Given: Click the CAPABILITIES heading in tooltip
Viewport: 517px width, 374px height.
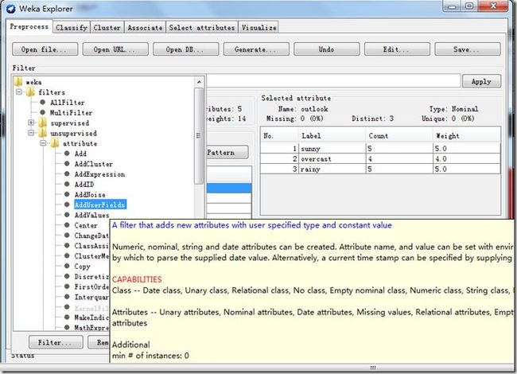Looking at the screenshot, I should pyautogui.click(x=137, y=279).
